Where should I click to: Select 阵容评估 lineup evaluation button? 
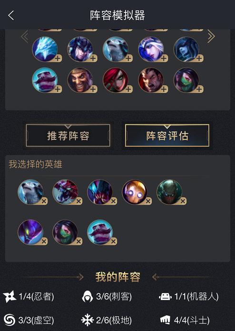(x=167, y=136)
